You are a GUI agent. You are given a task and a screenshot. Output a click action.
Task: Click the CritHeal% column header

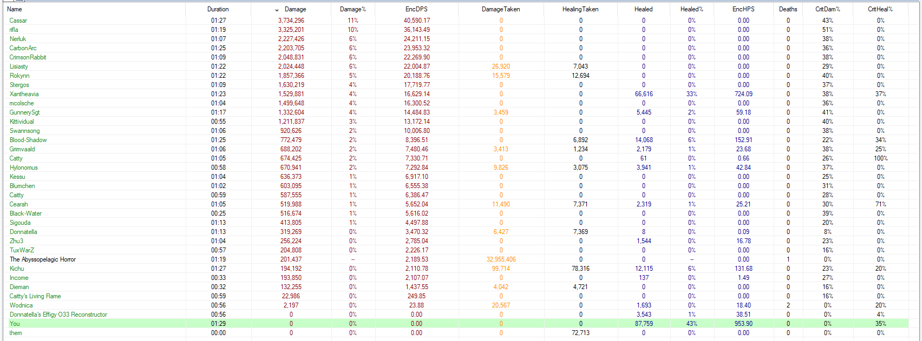click(880, 9)
